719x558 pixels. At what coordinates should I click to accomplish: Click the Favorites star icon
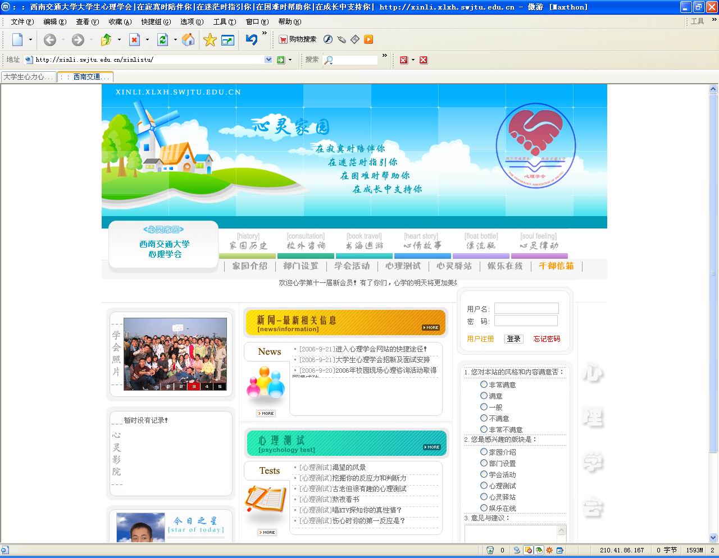pyautogui.click(x=210, y=39)
